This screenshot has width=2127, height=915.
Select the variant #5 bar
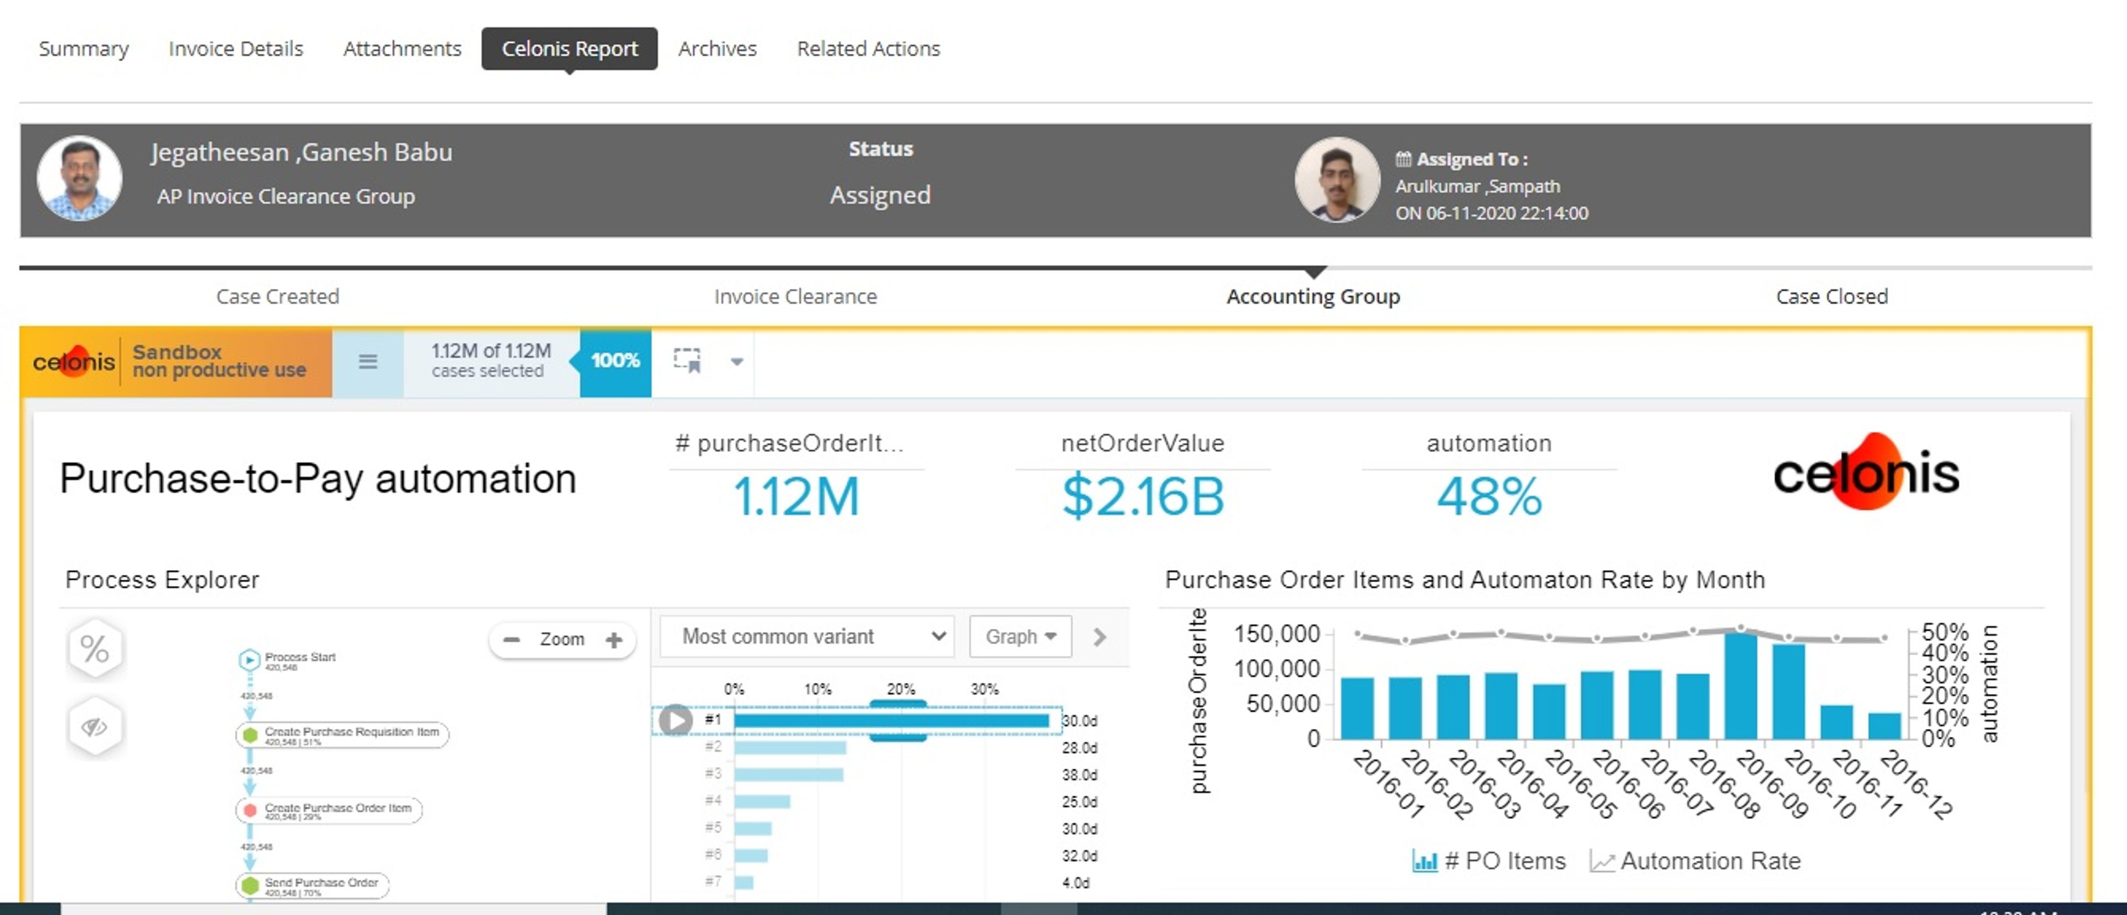753,828
